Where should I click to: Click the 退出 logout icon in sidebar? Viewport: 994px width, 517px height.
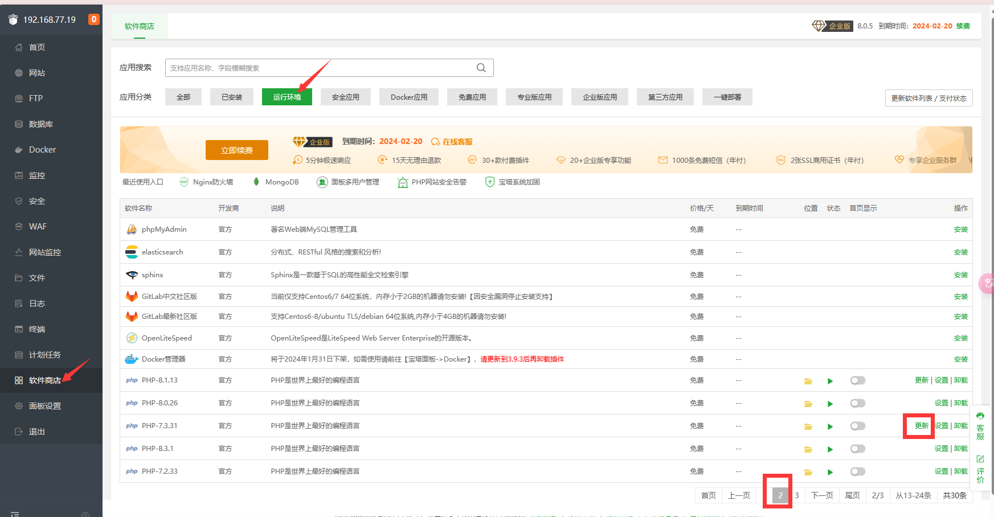point(19,432)
